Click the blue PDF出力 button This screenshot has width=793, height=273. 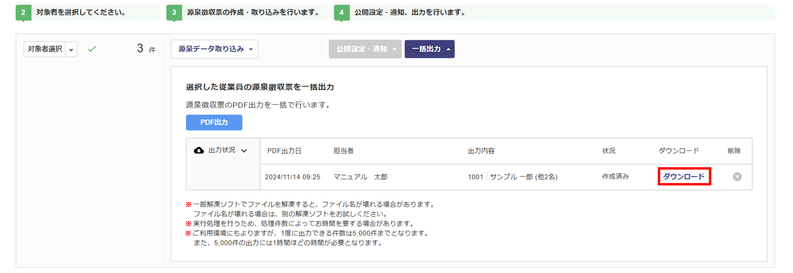(x=214, y=122)
